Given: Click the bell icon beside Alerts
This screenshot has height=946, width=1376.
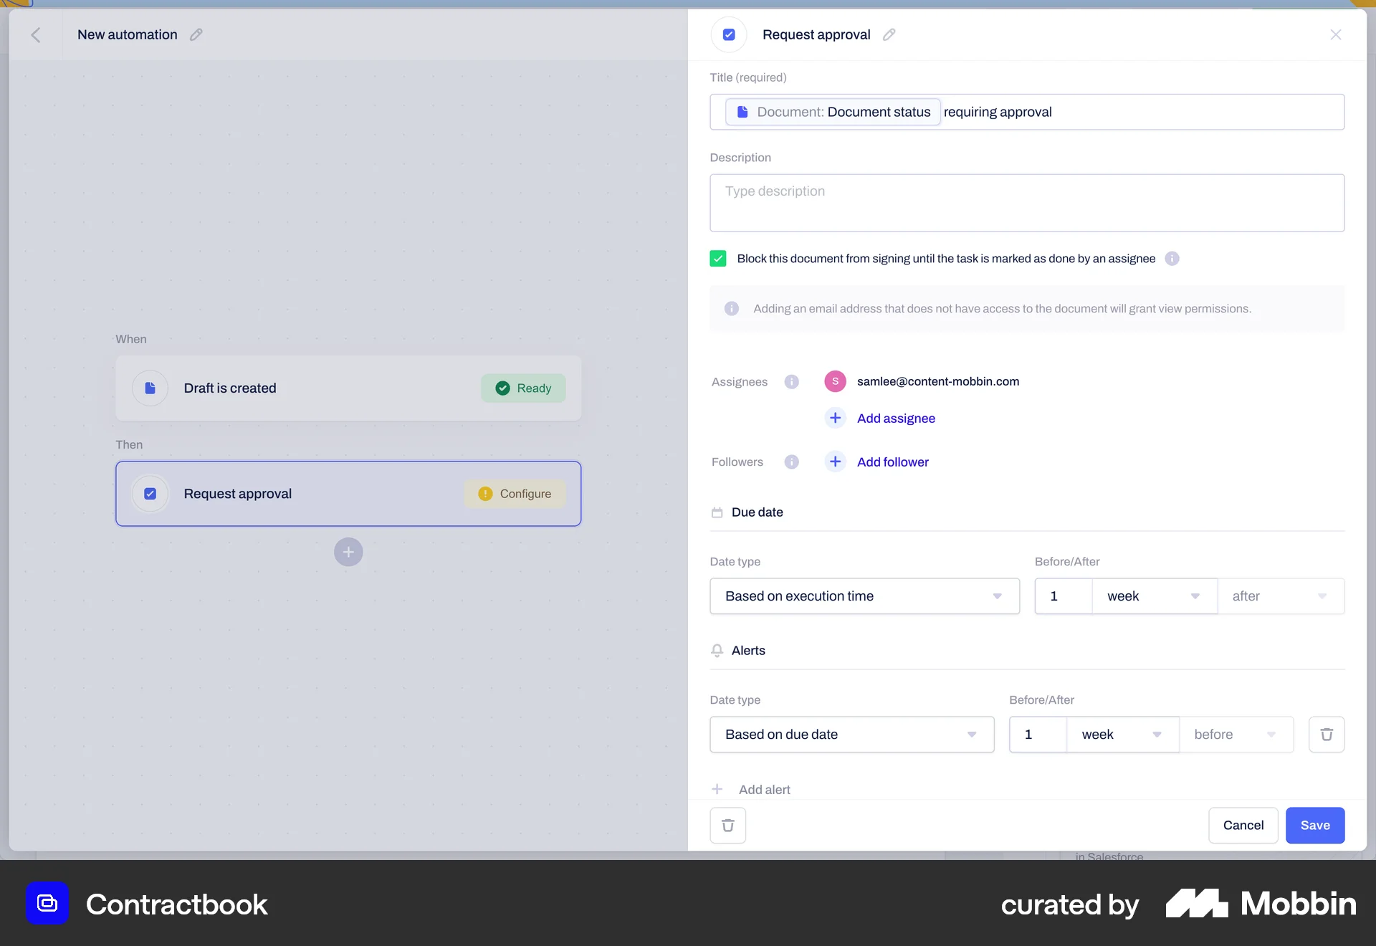Looking at the screenshot, I should tap(717, 650).
